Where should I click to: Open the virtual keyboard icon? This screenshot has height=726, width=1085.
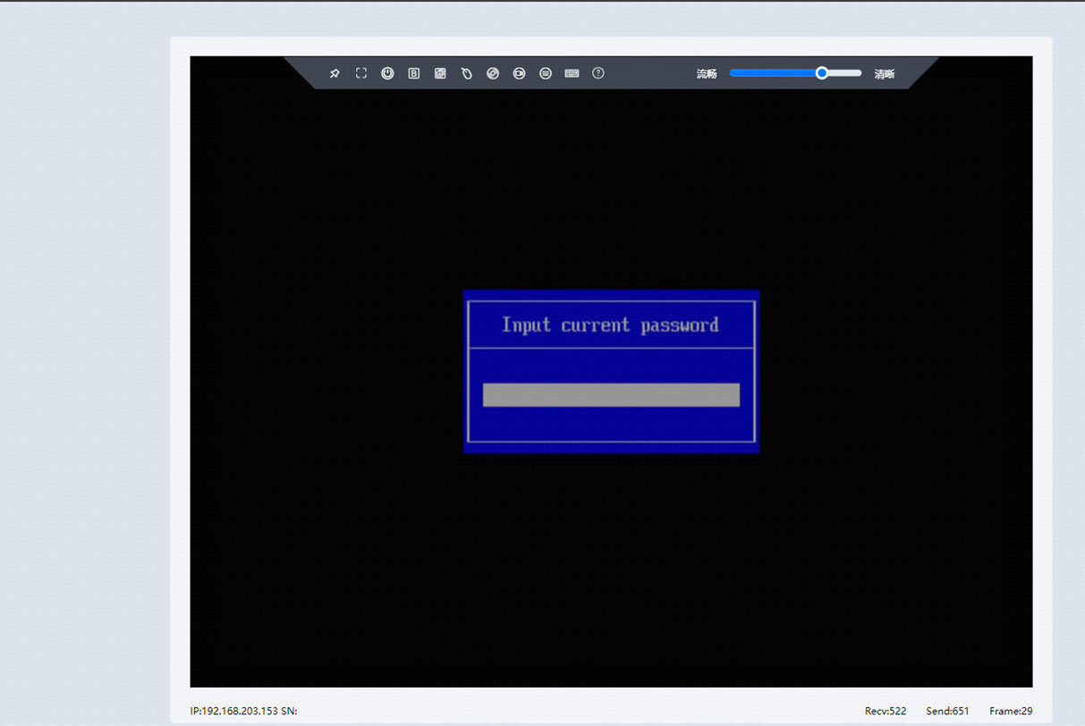tap(572, 73)
